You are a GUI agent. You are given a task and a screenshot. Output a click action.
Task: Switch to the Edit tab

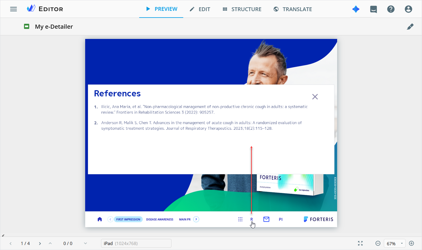(200, 9)
